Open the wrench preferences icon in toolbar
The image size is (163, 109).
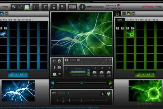[62, 7]
